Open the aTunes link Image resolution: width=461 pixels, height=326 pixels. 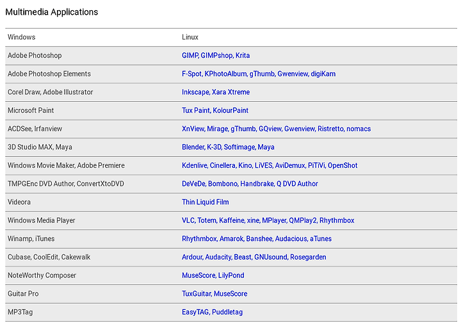pos(321,239)
